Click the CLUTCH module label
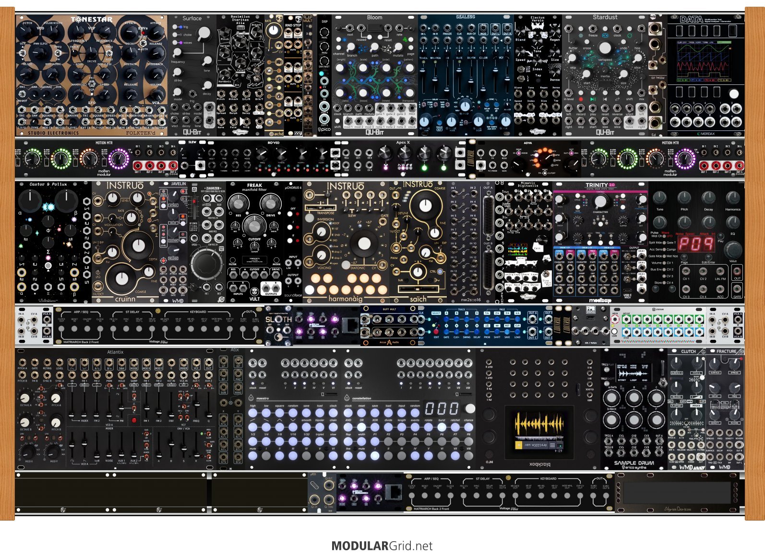This screenshot has width=765, height=556. tap(689, 351)
